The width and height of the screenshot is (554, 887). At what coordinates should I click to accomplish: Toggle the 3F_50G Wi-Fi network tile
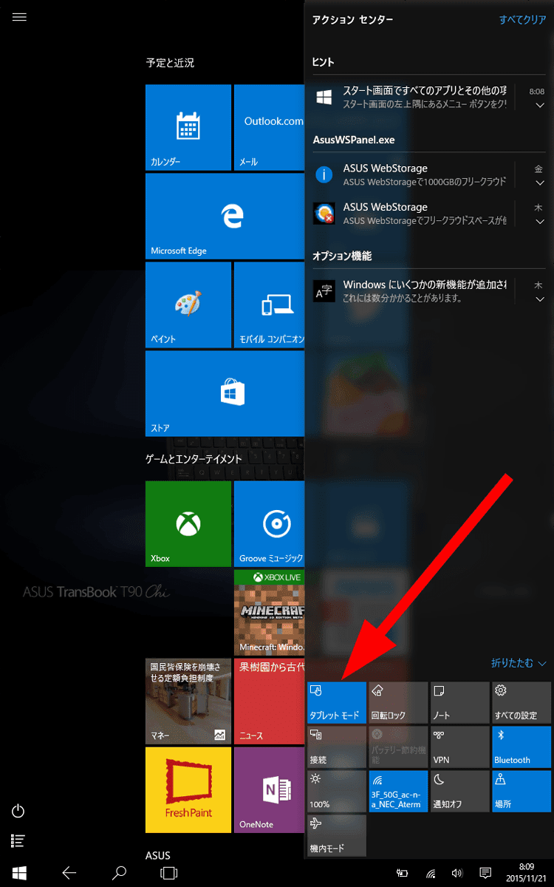click(398, 791)
